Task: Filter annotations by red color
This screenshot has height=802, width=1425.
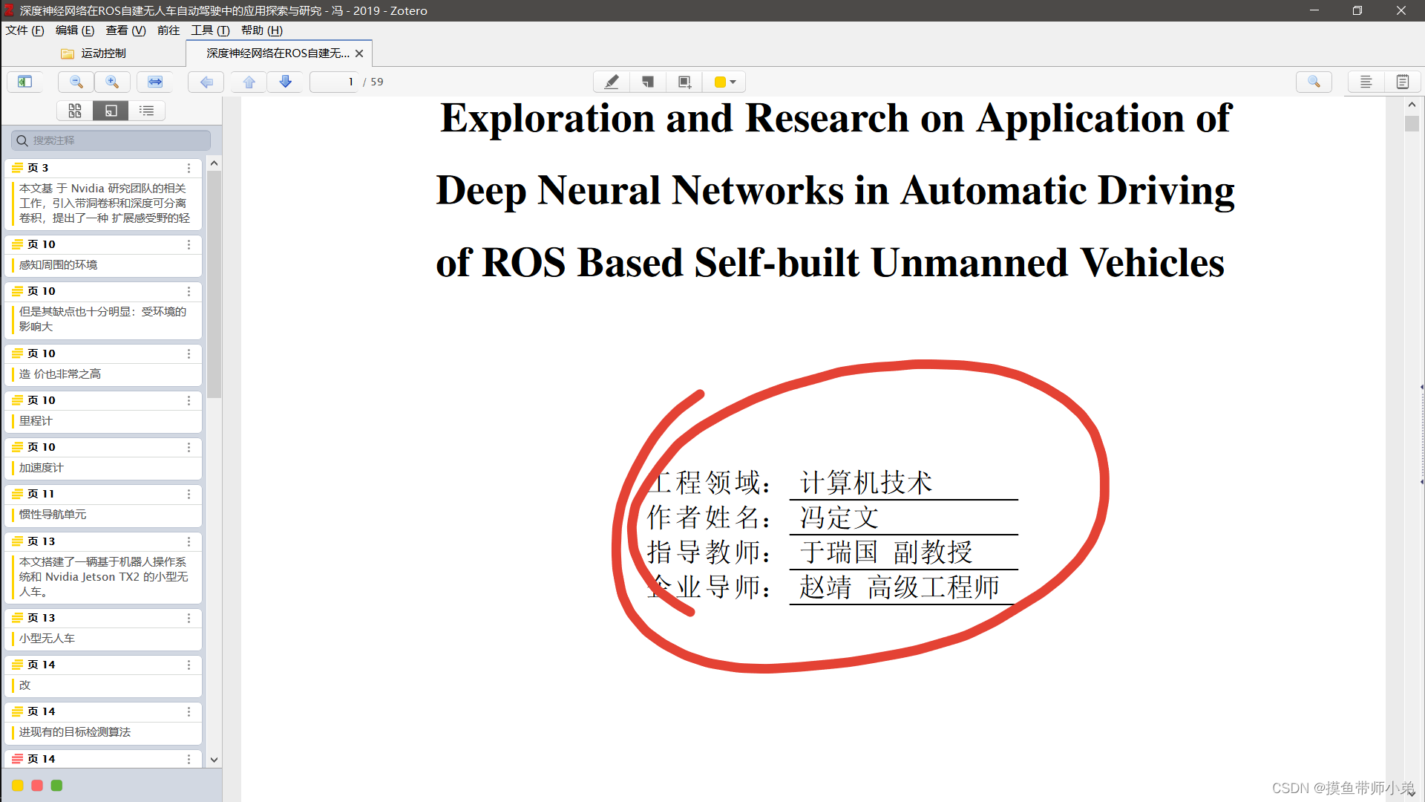Action: (x=37, y=786)
